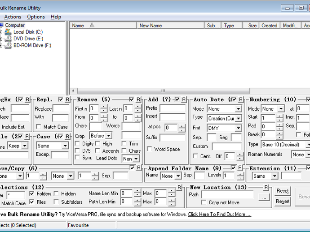The image size is (310, 232).
Task: Open Fmt DMY dropdown
Action: tap(238, 128)
